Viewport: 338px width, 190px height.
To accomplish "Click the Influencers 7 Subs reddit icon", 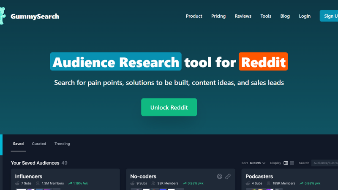I will [17, 183].
